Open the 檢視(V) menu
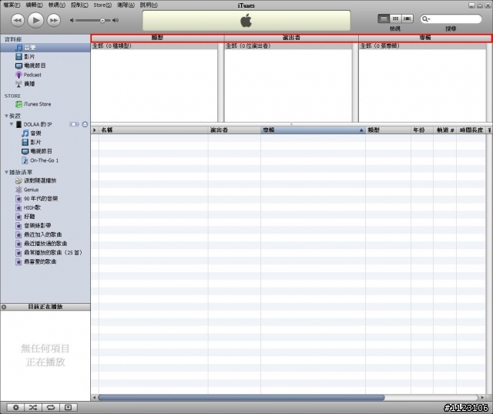 [56, 5]
